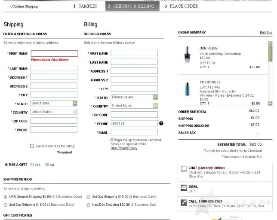Screen dimensions: 277x220
Task: Click the order summary scrollbar thumb
Action: (x=270, y=54)
